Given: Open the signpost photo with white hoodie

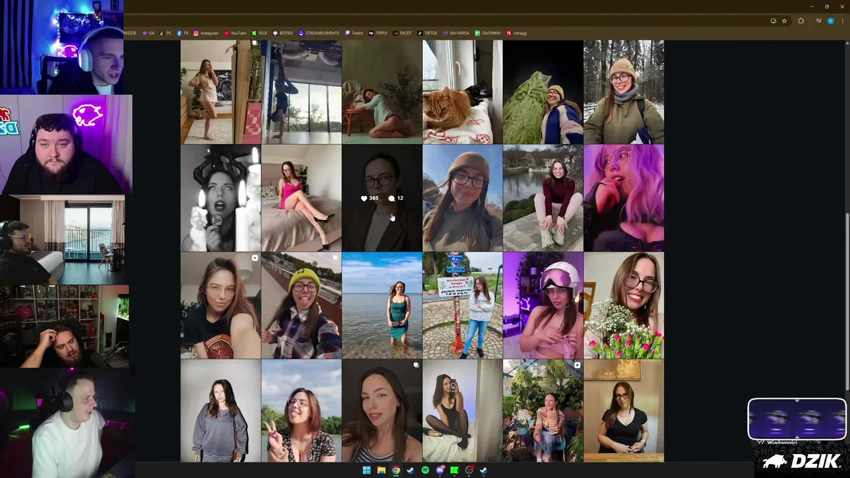Looking at the screenshot, I should [x=462, y=305].
